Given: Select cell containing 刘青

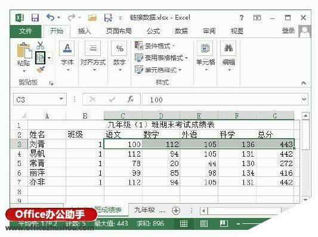Looking at the screenshot, I should pos(47,144).
